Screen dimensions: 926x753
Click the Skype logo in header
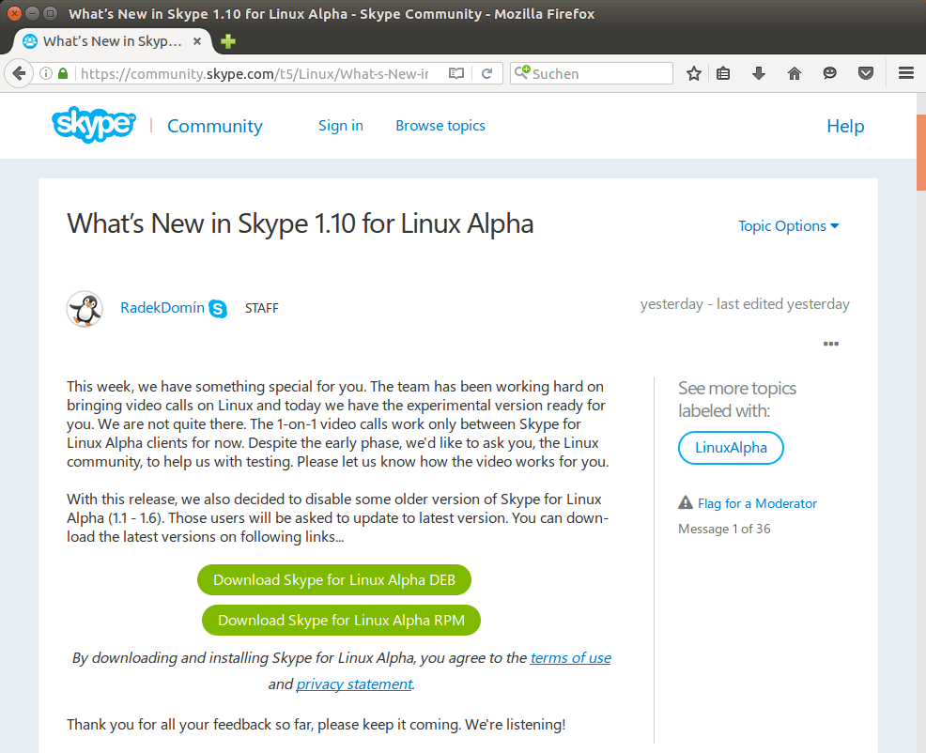coord(93,125)
